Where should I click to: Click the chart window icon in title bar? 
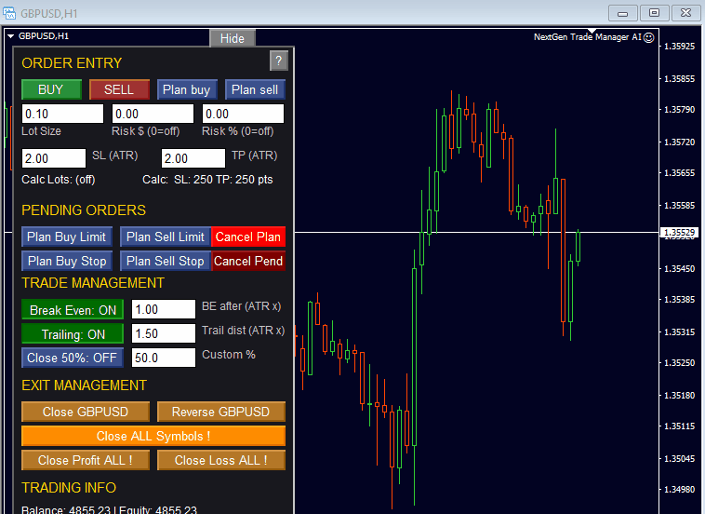pos(9,13)
